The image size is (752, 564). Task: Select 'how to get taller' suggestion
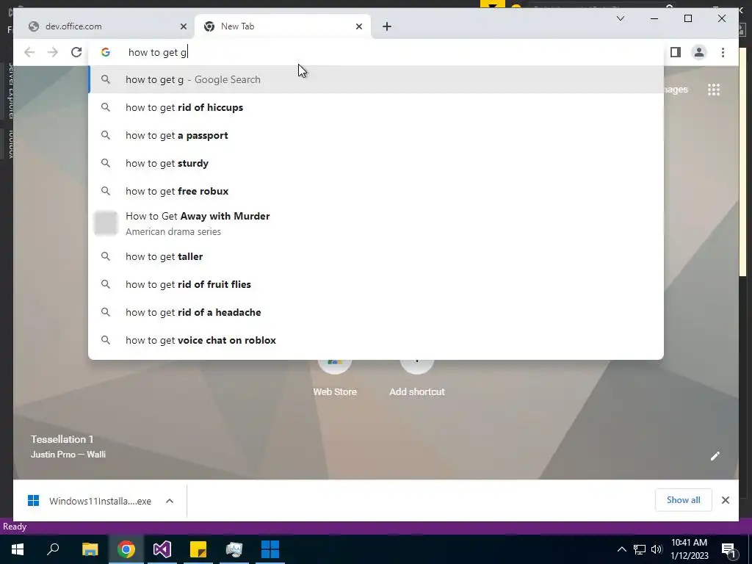376,256
